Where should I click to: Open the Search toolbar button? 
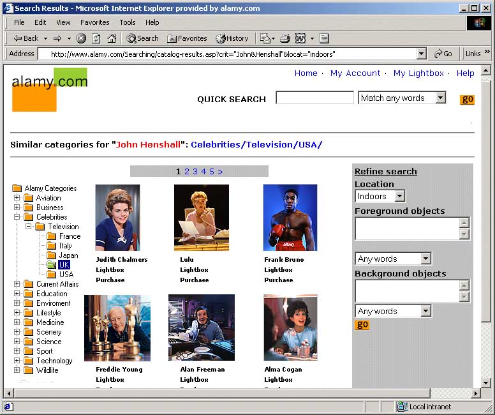click(142, 38)
